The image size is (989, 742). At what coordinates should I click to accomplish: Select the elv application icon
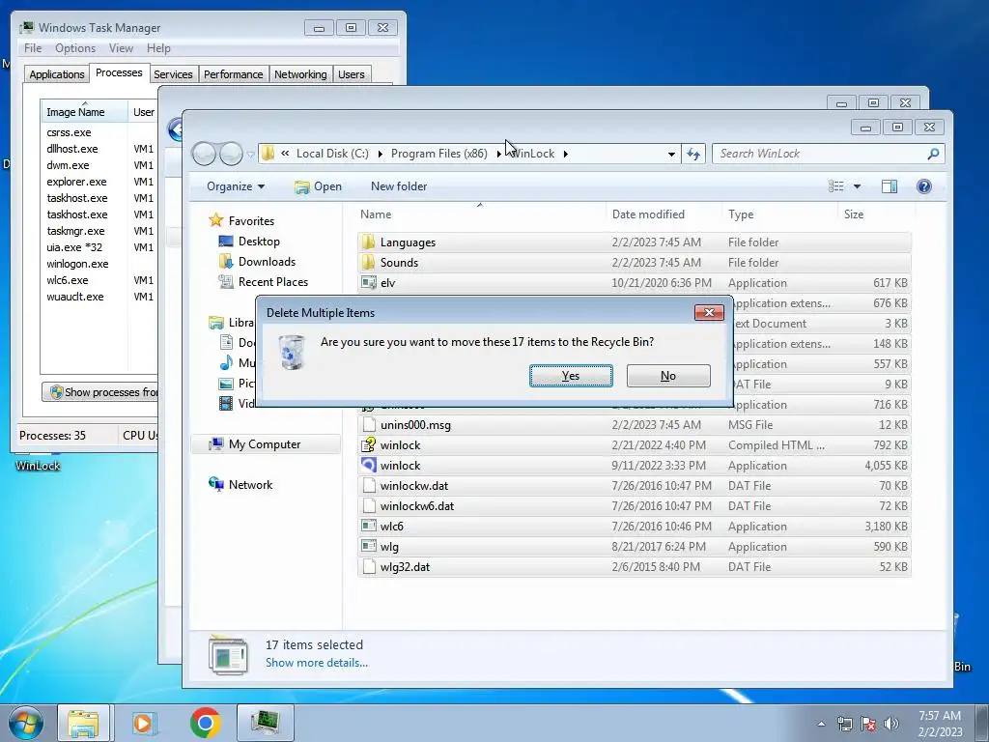coord(368,283)
